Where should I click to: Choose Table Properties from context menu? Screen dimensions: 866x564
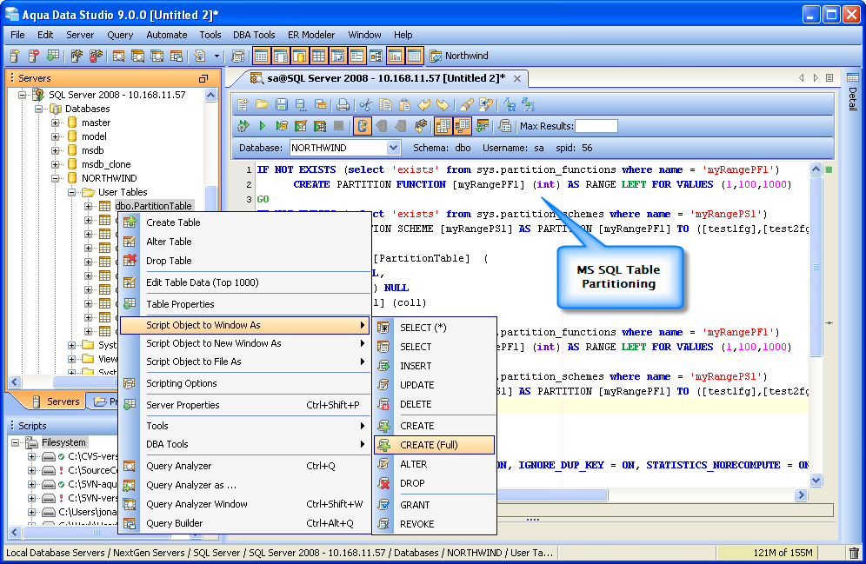click(x=245, y=303)
